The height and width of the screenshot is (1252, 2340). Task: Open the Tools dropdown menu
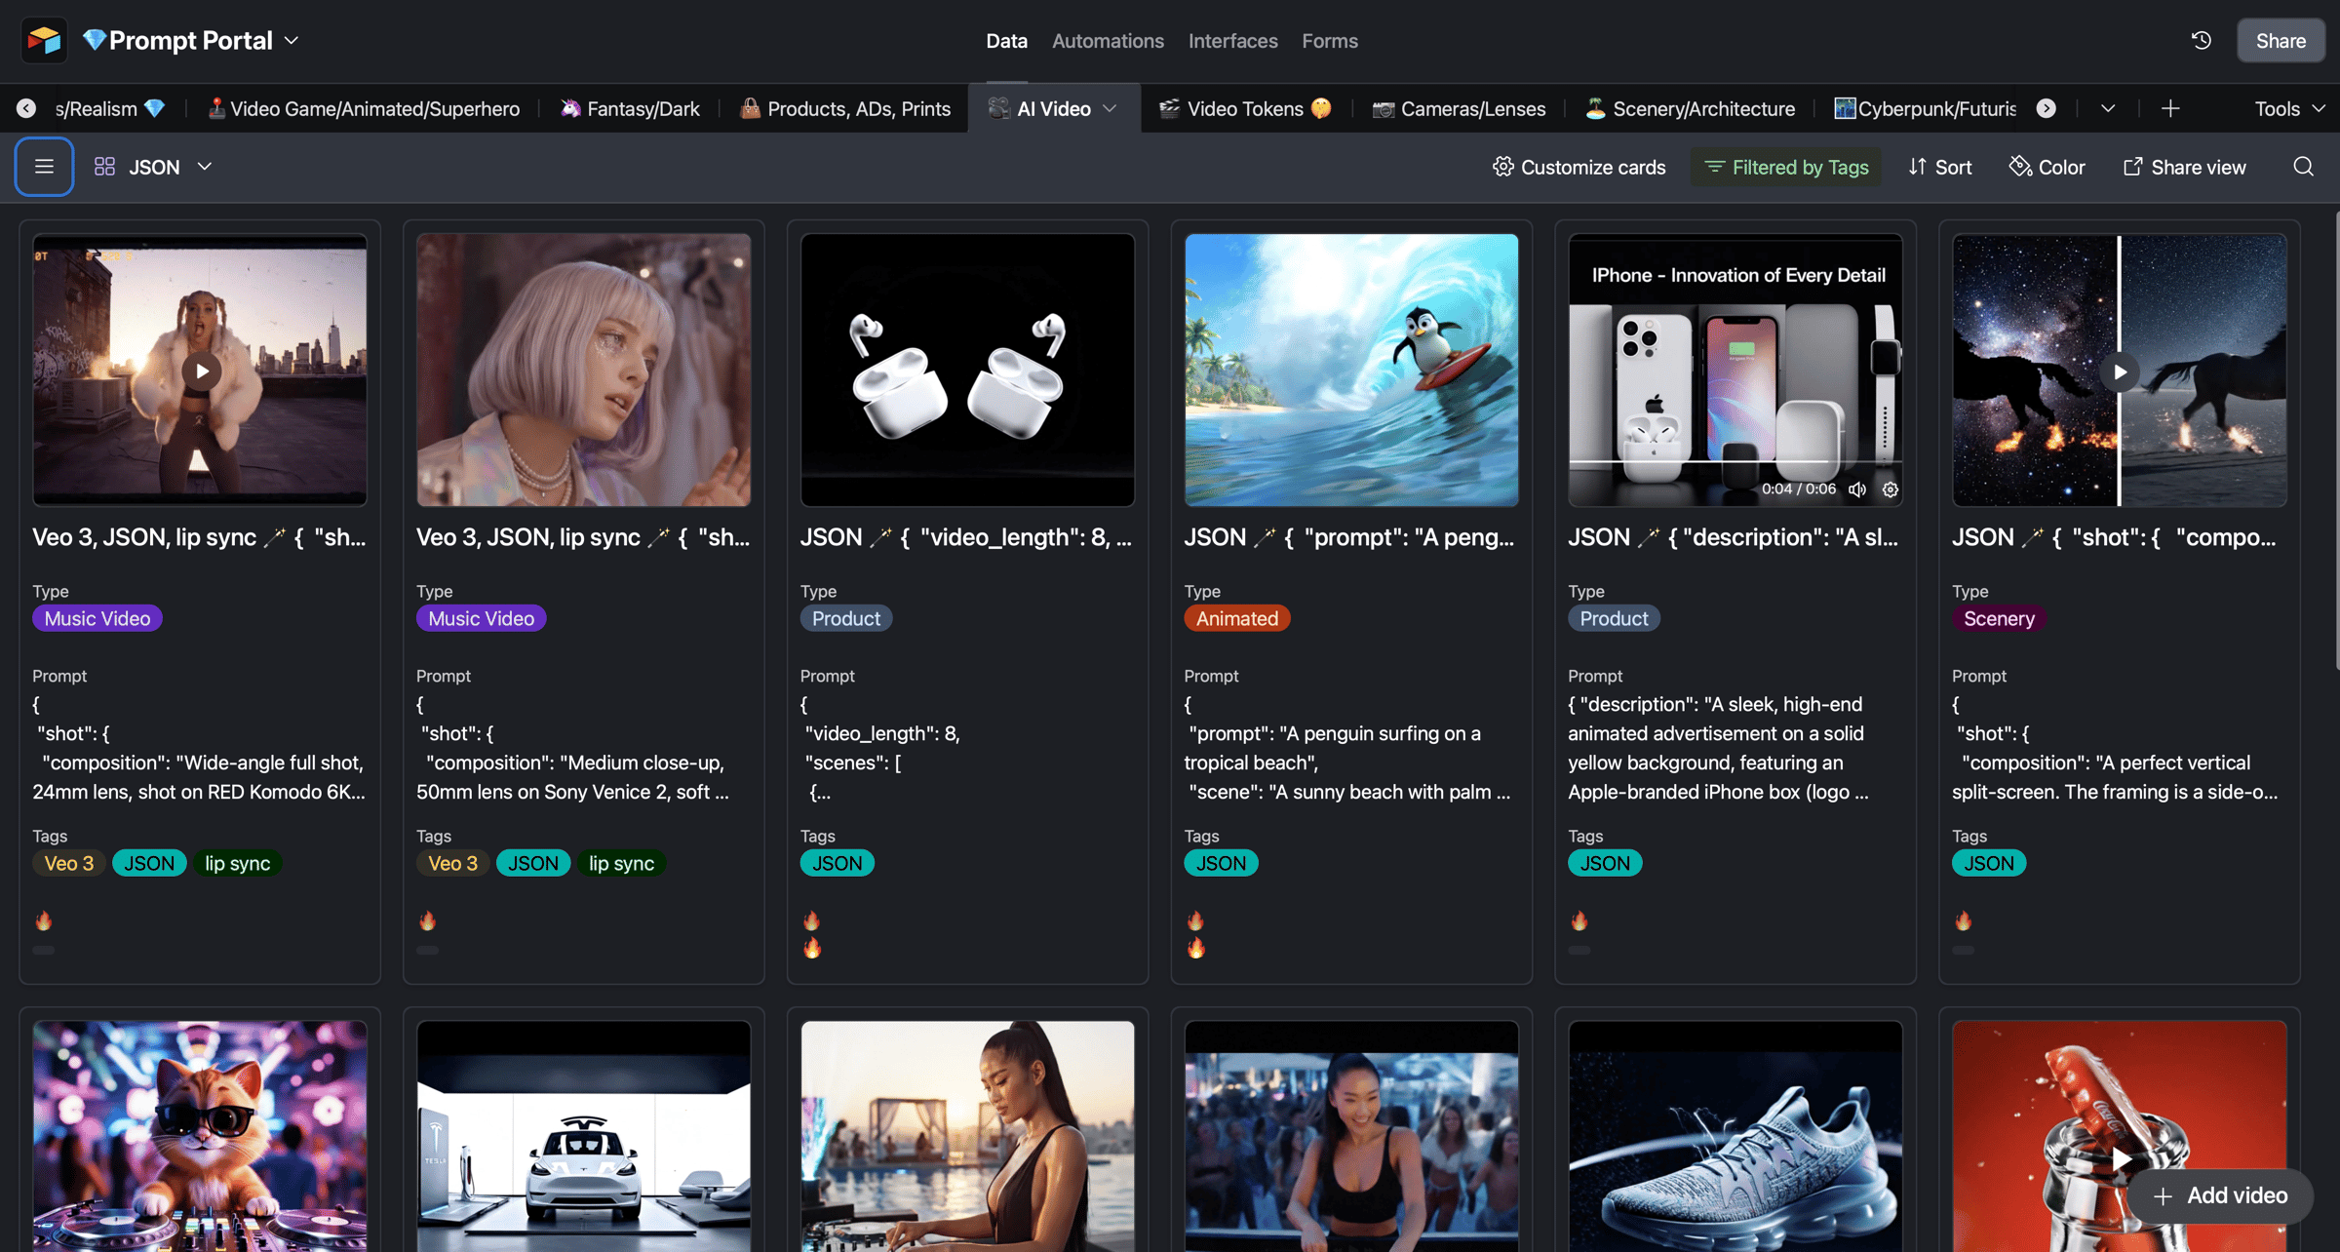[2289, 108]
